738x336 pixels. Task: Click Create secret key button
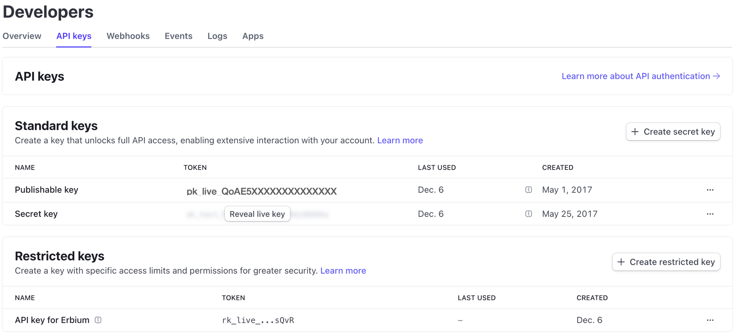click(673, 132)
